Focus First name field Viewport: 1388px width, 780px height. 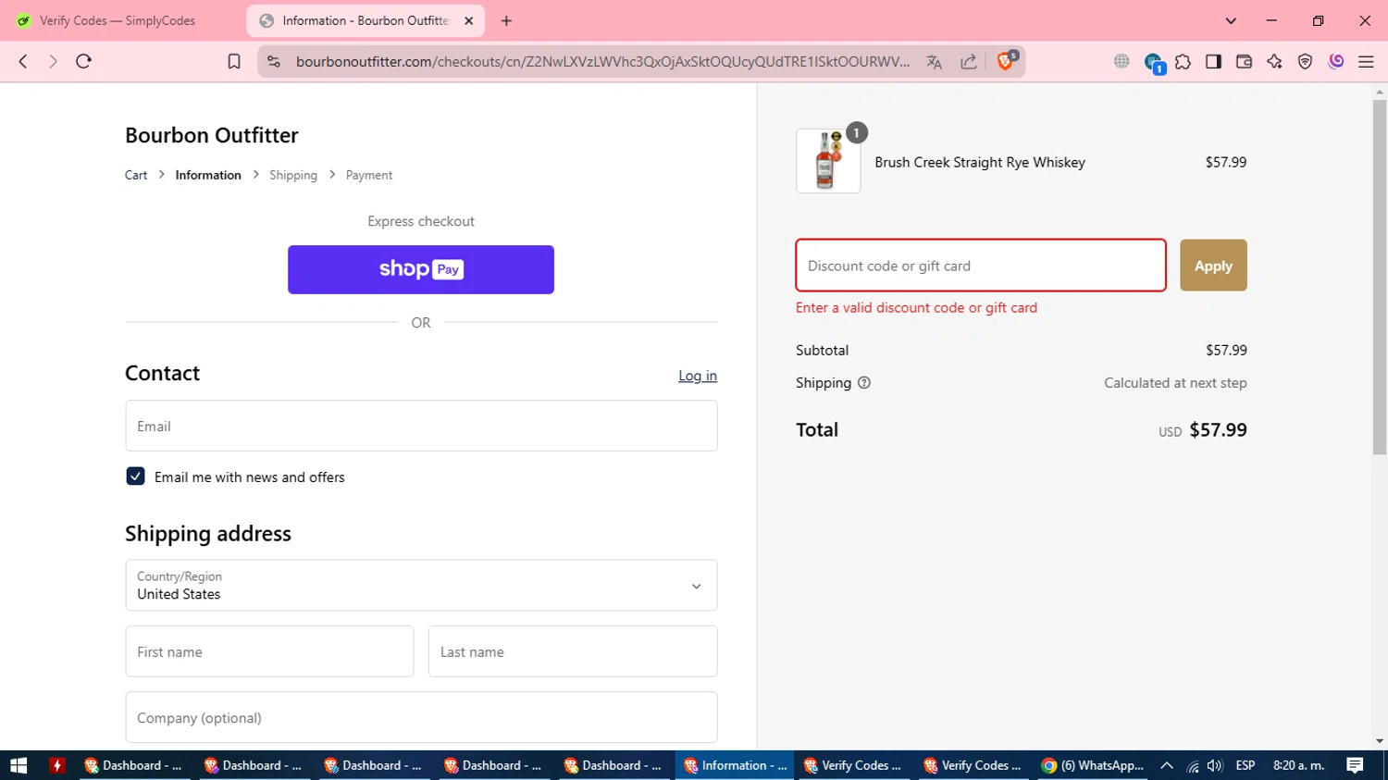(x=269, y=651)
